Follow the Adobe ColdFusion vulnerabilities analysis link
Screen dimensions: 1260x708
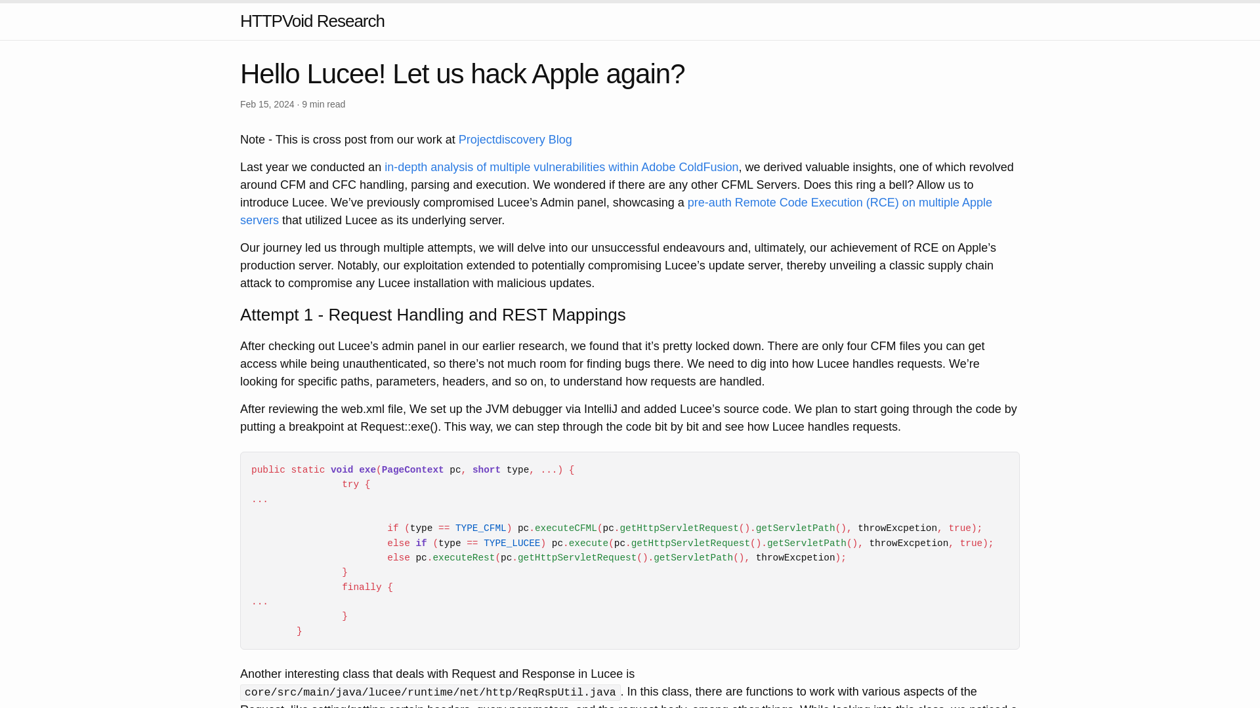pos(561,167)
